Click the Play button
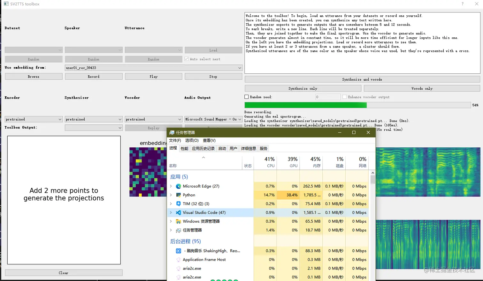The image size is (483, 281). [153, 77]
